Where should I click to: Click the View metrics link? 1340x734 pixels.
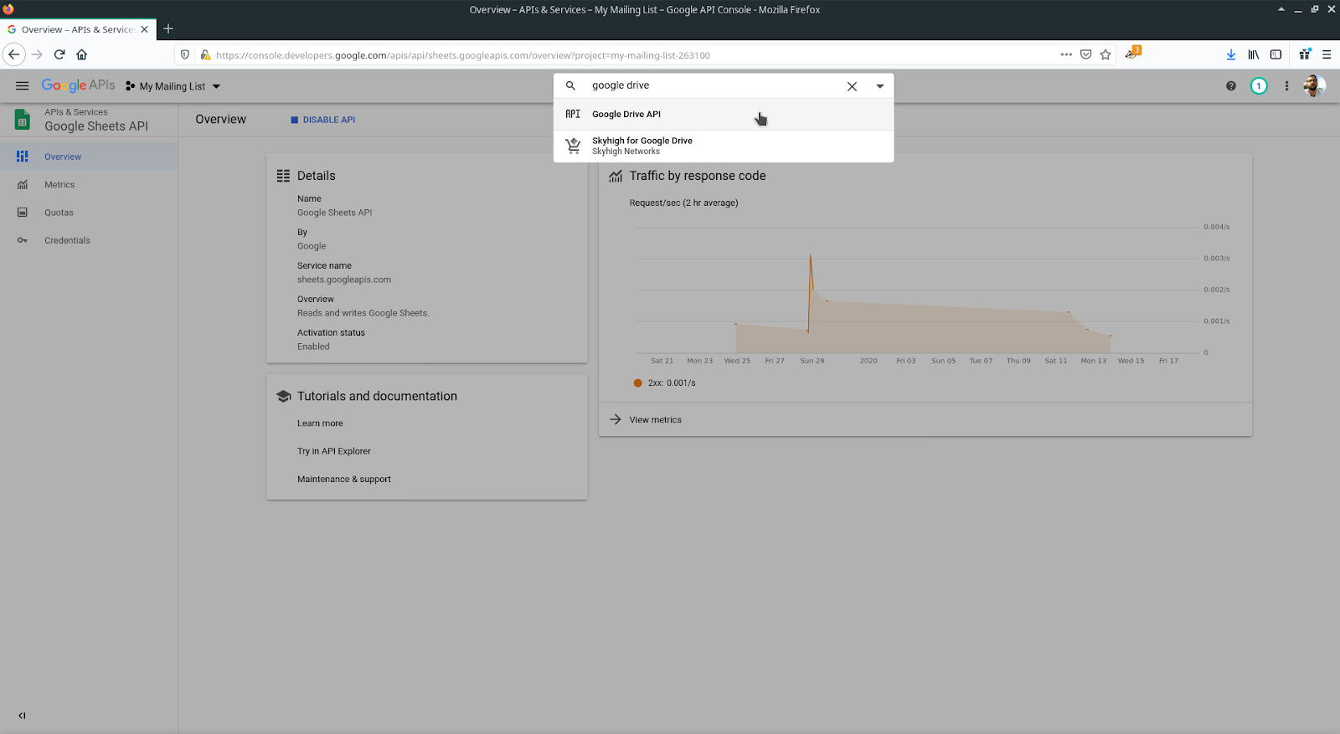point(656,420)
